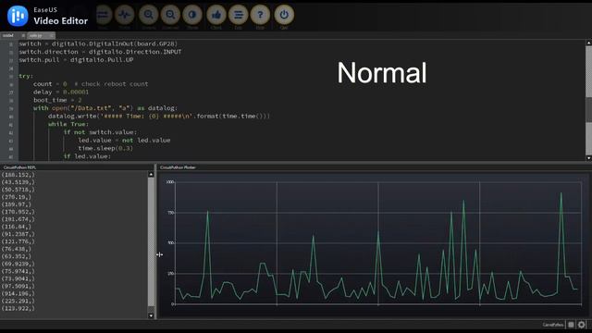The width and height of the screenshot is (592, 333).
Task: Click the 'count = 0' code line
Action: tap(91, 84)
